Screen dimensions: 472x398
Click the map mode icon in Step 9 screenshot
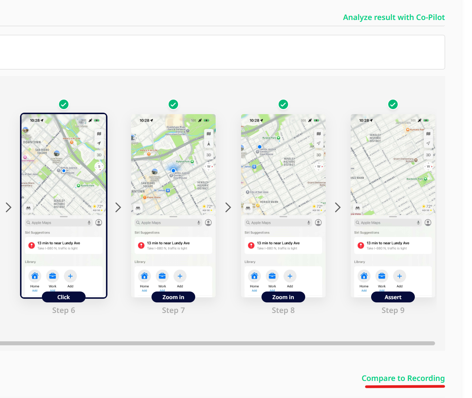(428, 134)
